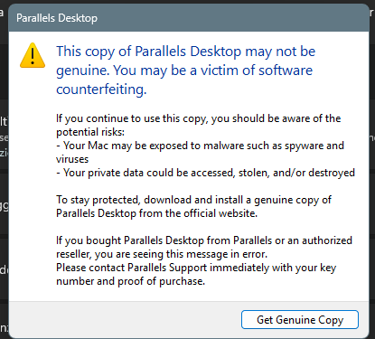The height and width of the screenshot is (339, 375).
Task: Click the text "number and proof of purchase."
Action: point(131,281)
